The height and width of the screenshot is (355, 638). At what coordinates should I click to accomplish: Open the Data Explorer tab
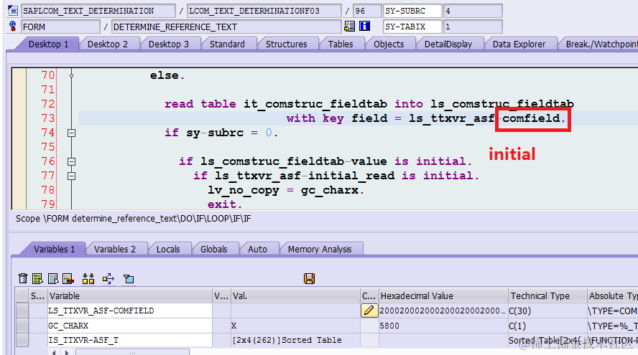(519, 44)
